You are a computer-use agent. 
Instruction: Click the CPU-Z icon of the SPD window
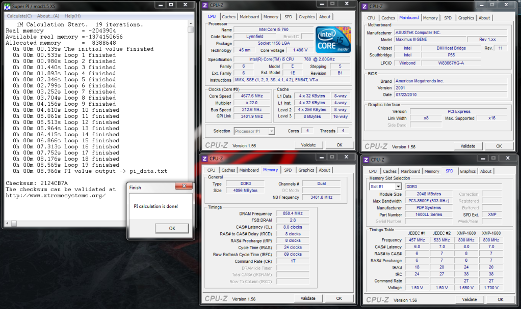(366, 160)
